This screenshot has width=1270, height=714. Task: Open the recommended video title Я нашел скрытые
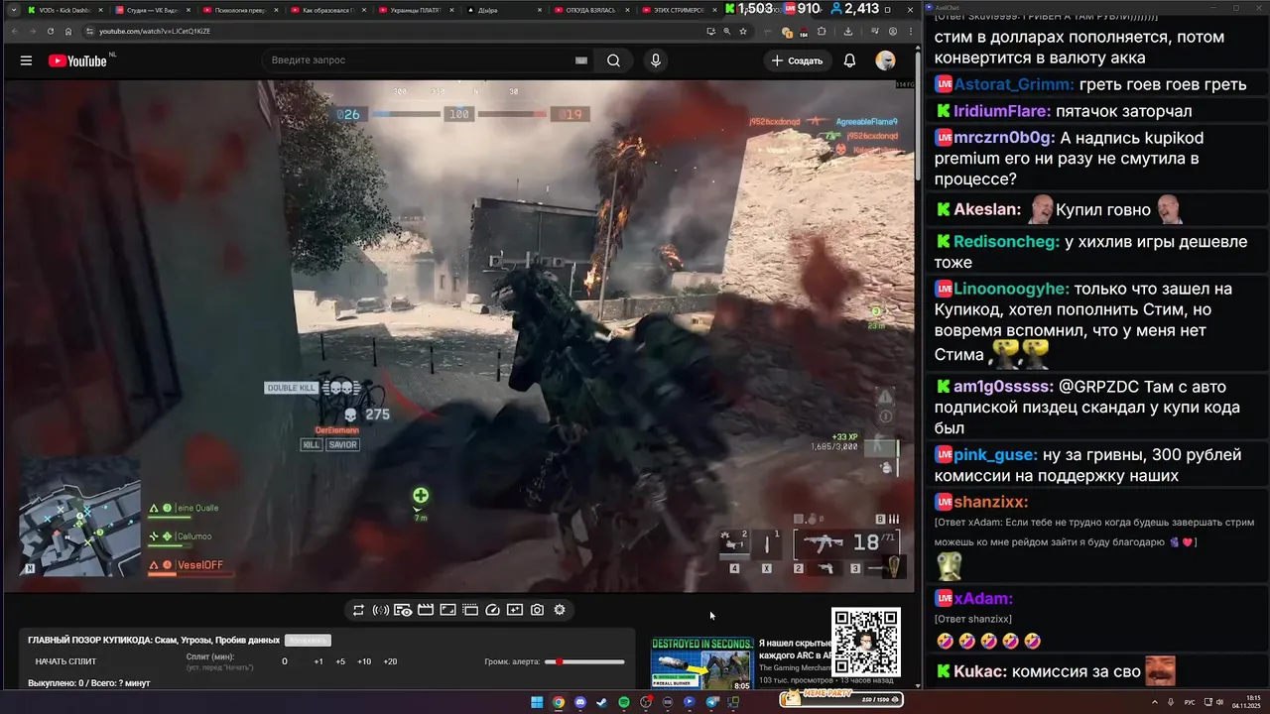[794, 650]
